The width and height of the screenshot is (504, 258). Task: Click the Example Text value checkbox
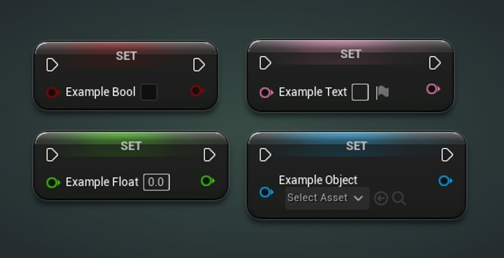coord(360,92)
